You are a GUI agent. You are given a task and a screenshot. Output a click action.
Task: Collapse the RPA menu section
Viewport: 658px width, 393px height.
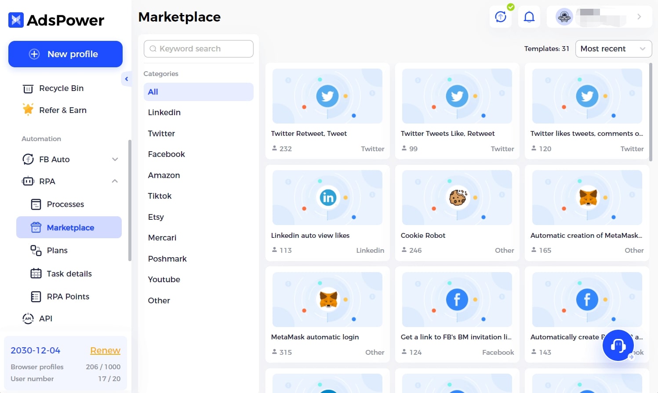(115, 181)
